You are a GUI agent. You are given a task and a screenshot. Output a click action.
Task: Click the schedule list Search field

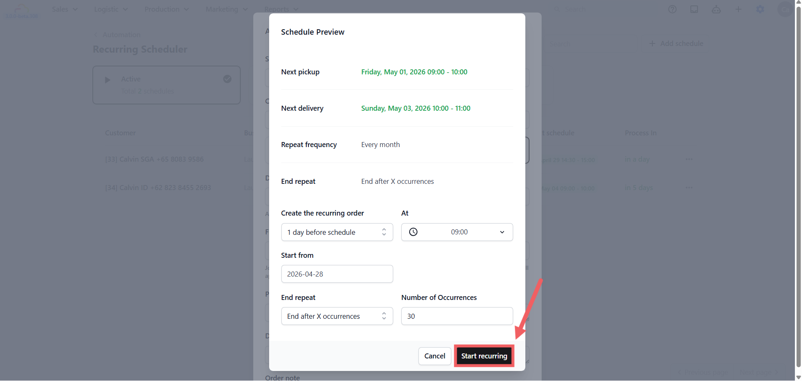[x=589, y=43]
